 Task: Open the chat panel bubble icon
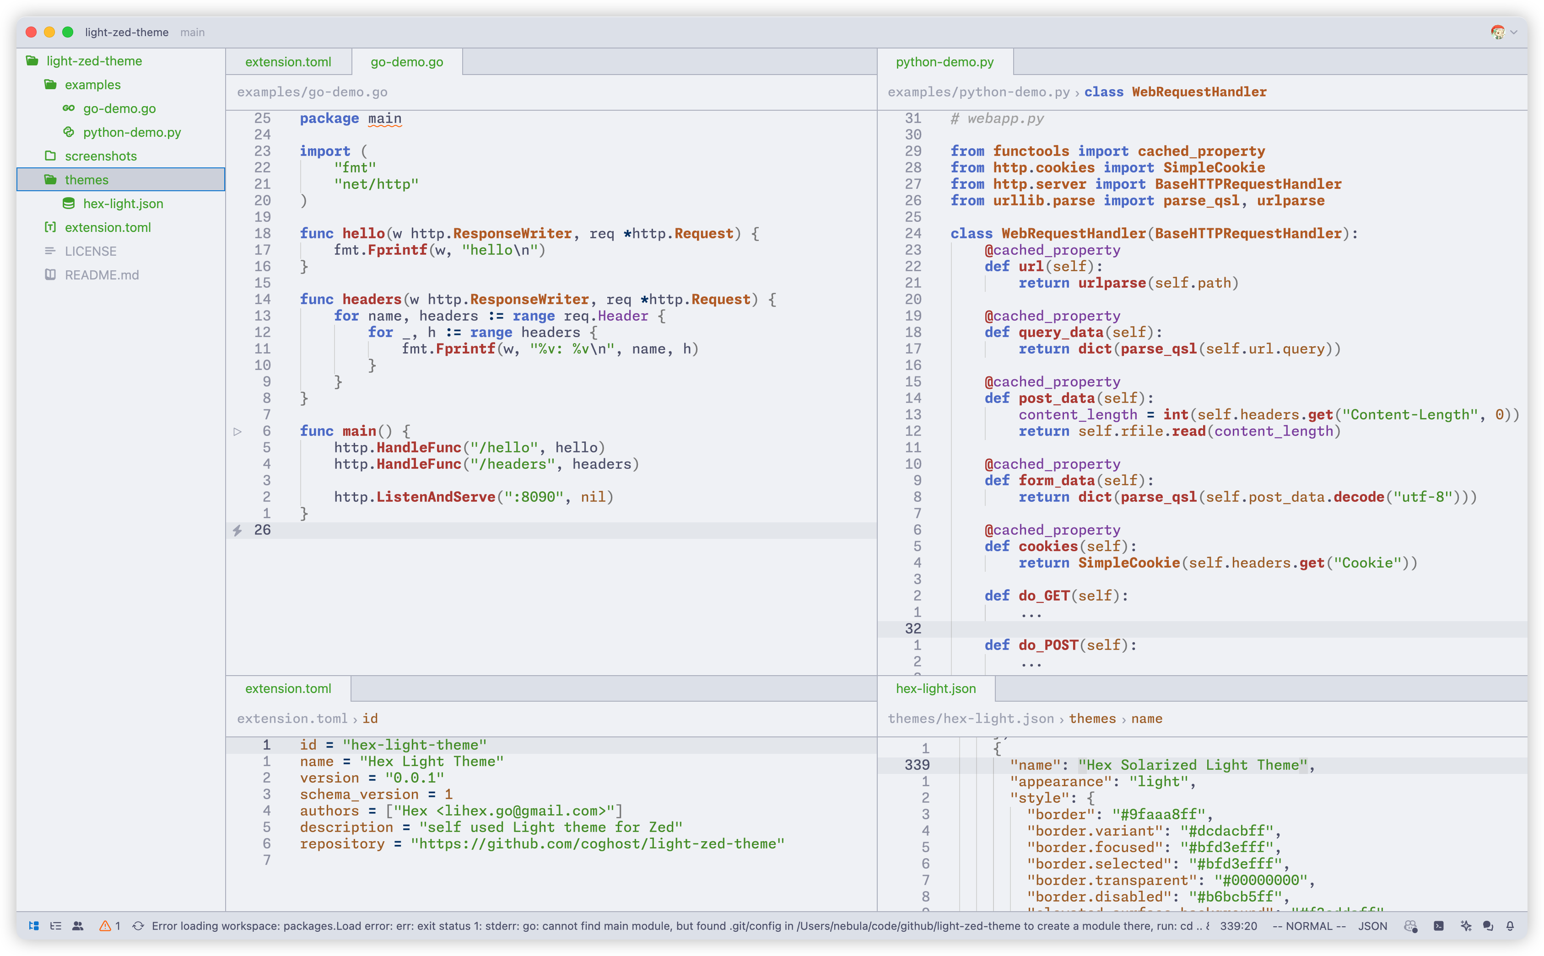click(1488, 926)
